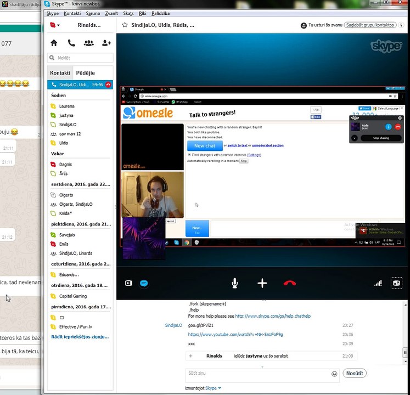Open the youtube.com watch link in chat
Viewport: 410px width, 395px height.
pyautogui.click(x=235, y=334)
